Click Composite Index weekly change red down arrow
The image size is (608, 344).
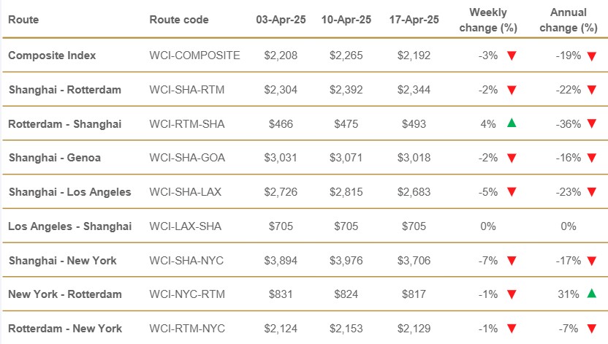pyautogui.click(x=512, y=56)
